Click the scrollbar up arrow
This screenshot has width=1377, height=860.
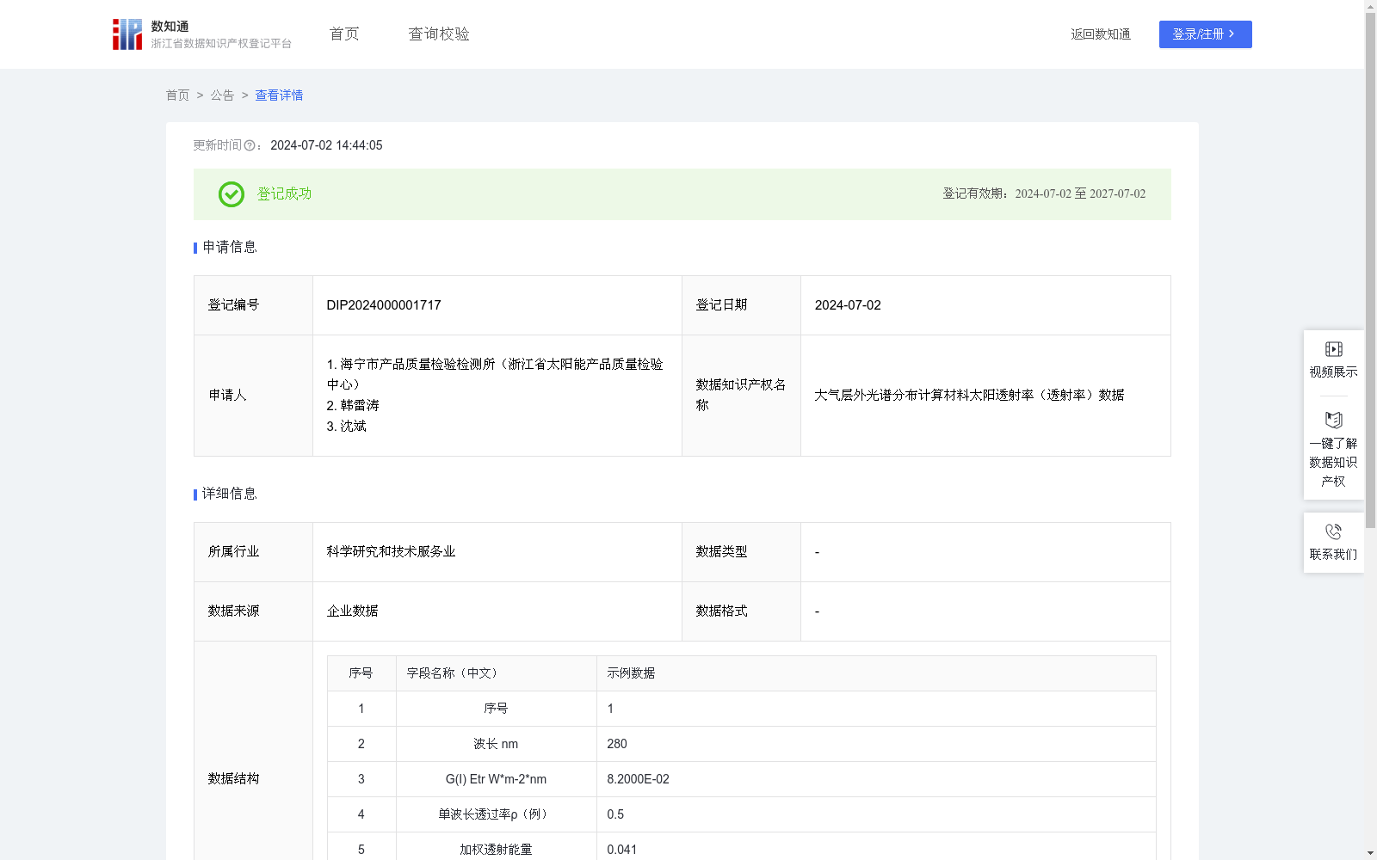coord(1370,6)
